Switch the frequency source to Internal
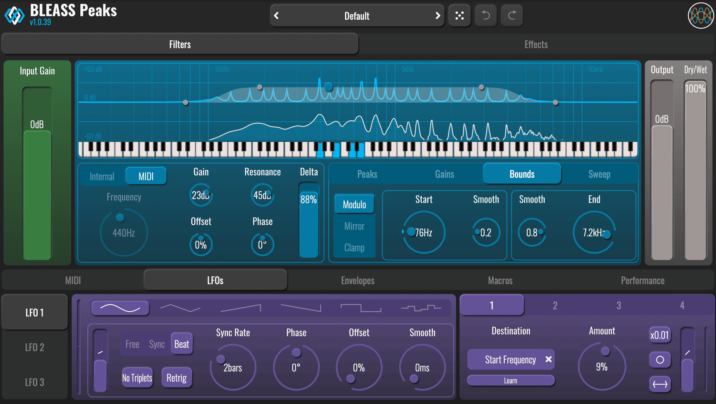716x404 pixels. [102, 176]
